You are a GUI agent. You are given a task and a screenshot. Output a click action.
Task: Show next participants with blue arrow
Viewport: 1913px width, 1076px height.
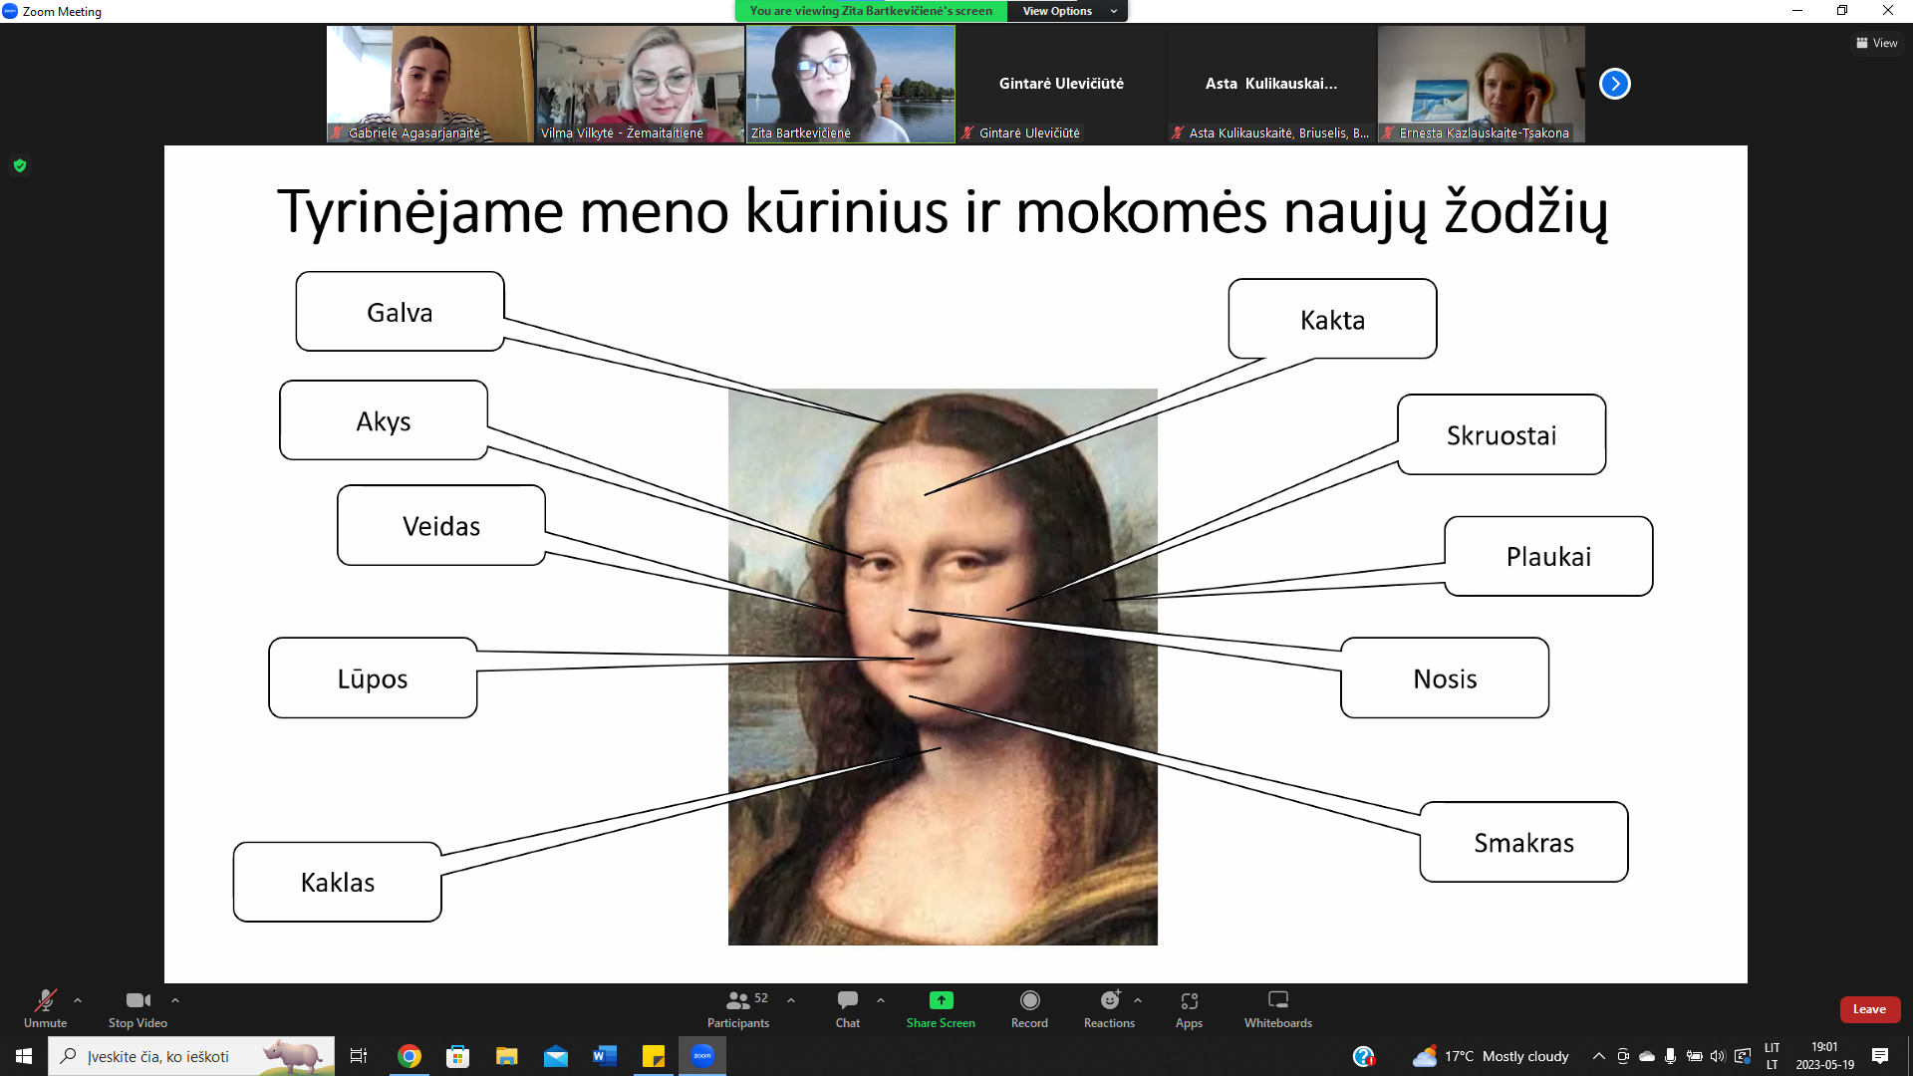tap(1614, 84)
